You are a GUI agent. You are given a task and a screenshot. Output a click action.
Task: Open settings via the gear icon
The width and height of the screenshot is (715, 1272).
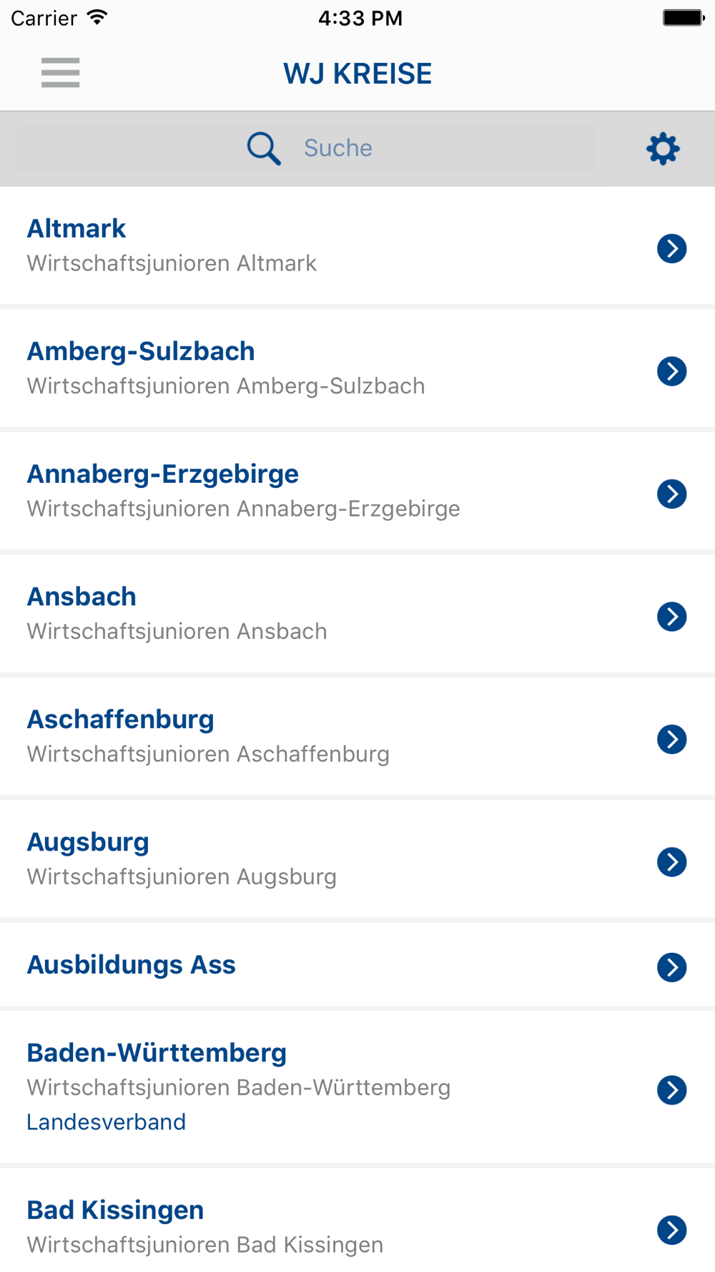[x=663, y=149]
